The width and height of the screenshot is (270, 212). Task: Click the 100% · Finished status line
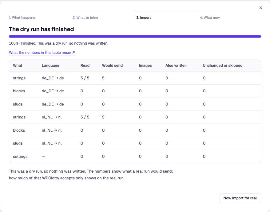[x=58, y=43]
